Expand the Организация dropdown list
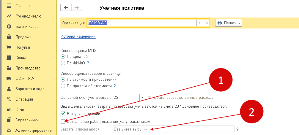Image resolution: width=299 pixels, height=135 pixels. click(199, 23)
